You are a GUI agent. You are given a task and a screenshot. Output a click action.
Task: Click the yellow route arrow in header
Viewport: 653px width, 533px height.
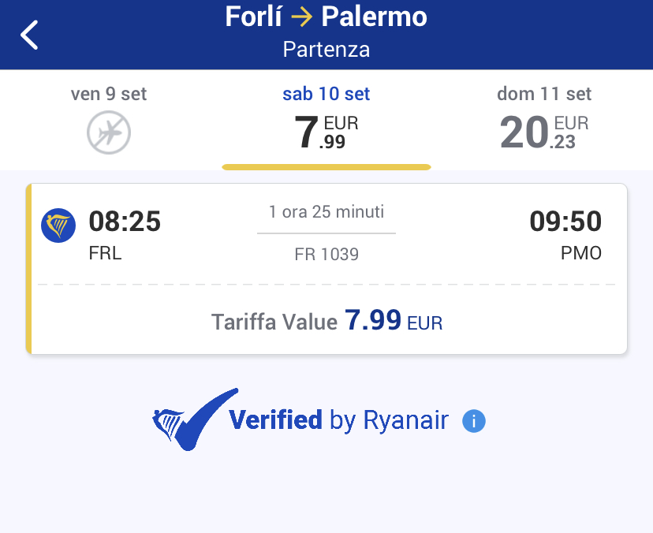pos(302,17)
